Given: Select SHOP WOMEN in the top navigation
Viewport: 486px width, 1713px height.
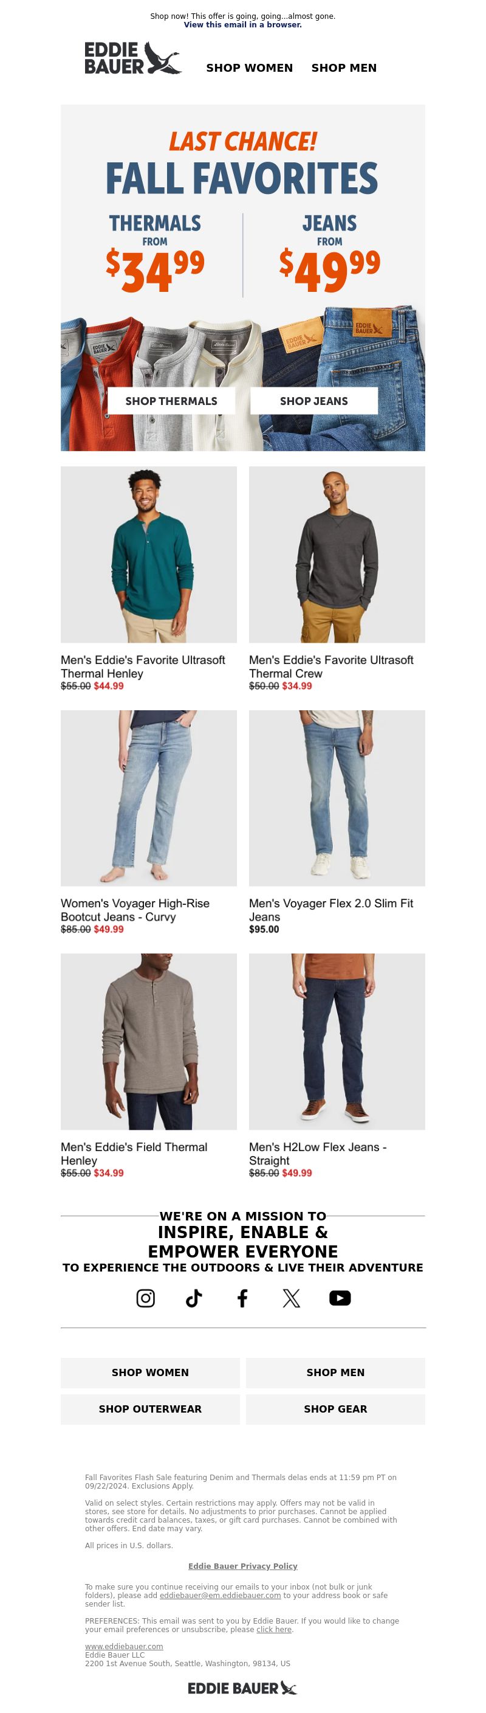Looking at the screenshot, I should click(x=249, y=68).
